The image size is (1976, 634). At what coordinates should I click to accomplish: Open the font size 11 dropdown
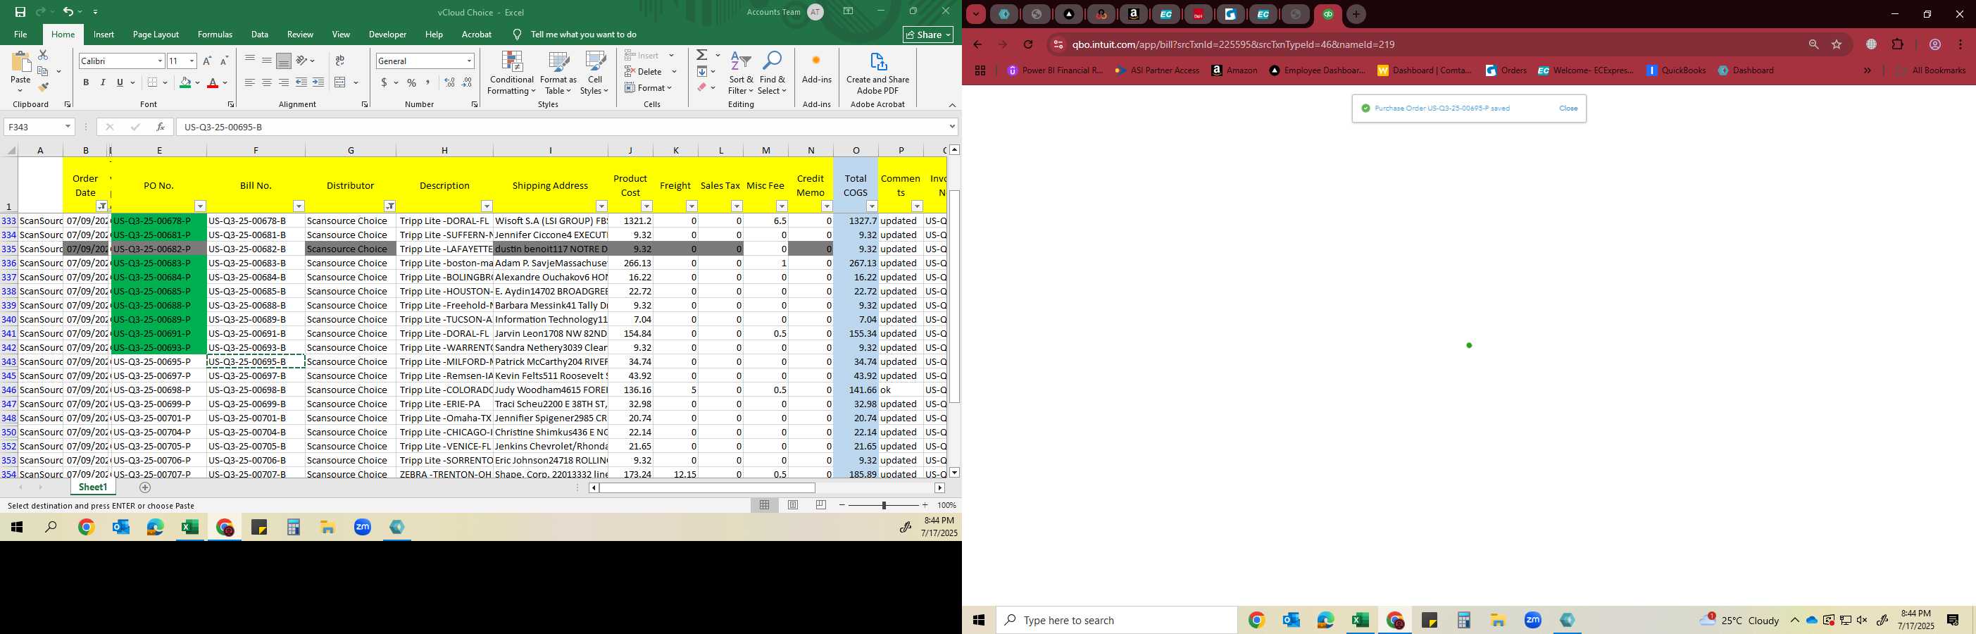[192, 61]
